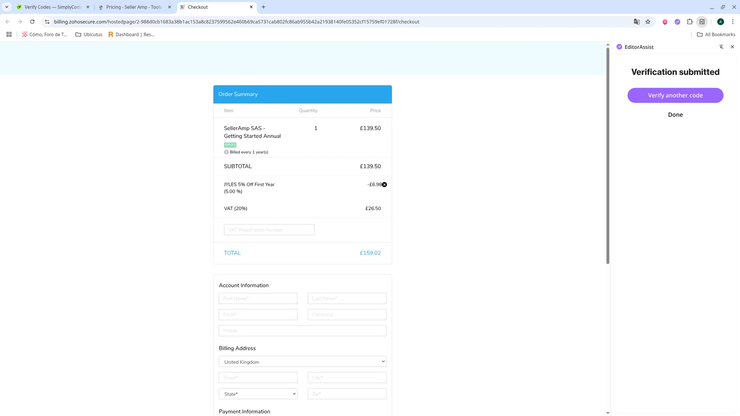This screenshot has width=740, height=416.
Task: Click the scrollbar up arrow
Action: pyautogui.click(x=608, y=45)
